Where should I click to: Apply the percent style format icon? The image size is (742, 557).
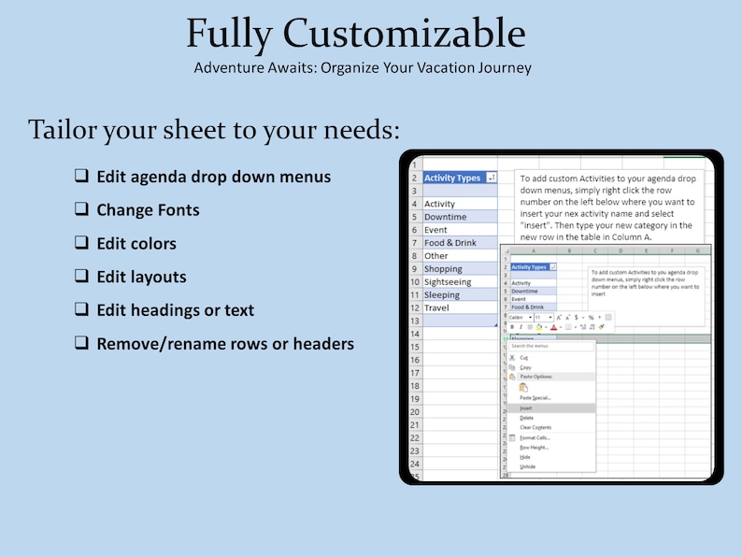click(x=591, y=317)
